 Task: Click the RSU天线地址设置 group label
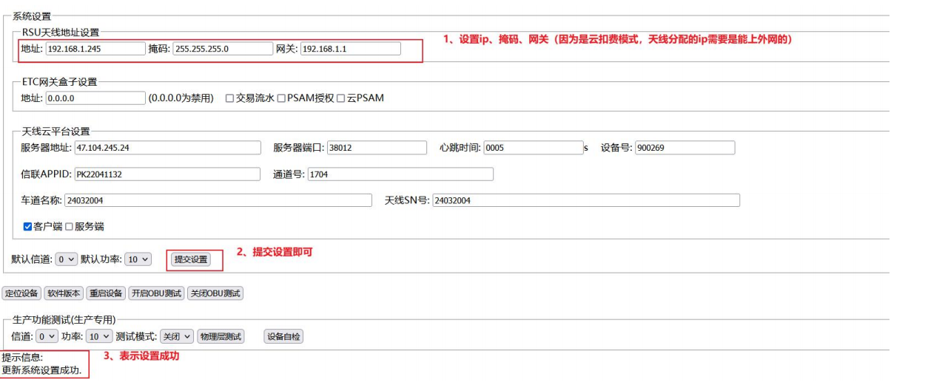tap(60, 33)
